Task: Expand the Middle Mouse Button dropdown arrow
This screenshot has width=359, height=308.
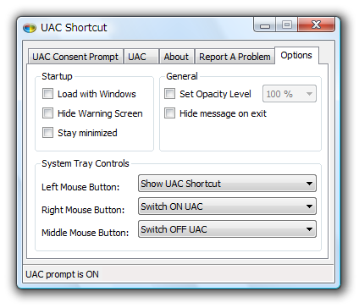Action: (309, 229)
